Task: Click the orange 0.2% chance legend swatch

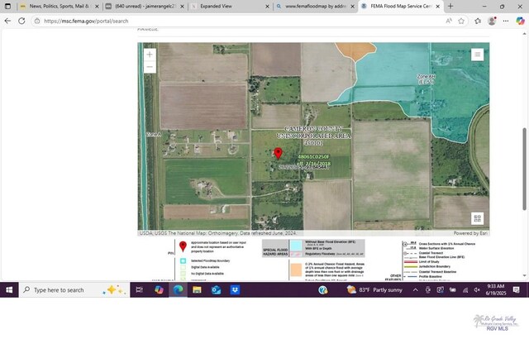Action: pos(296,270)
